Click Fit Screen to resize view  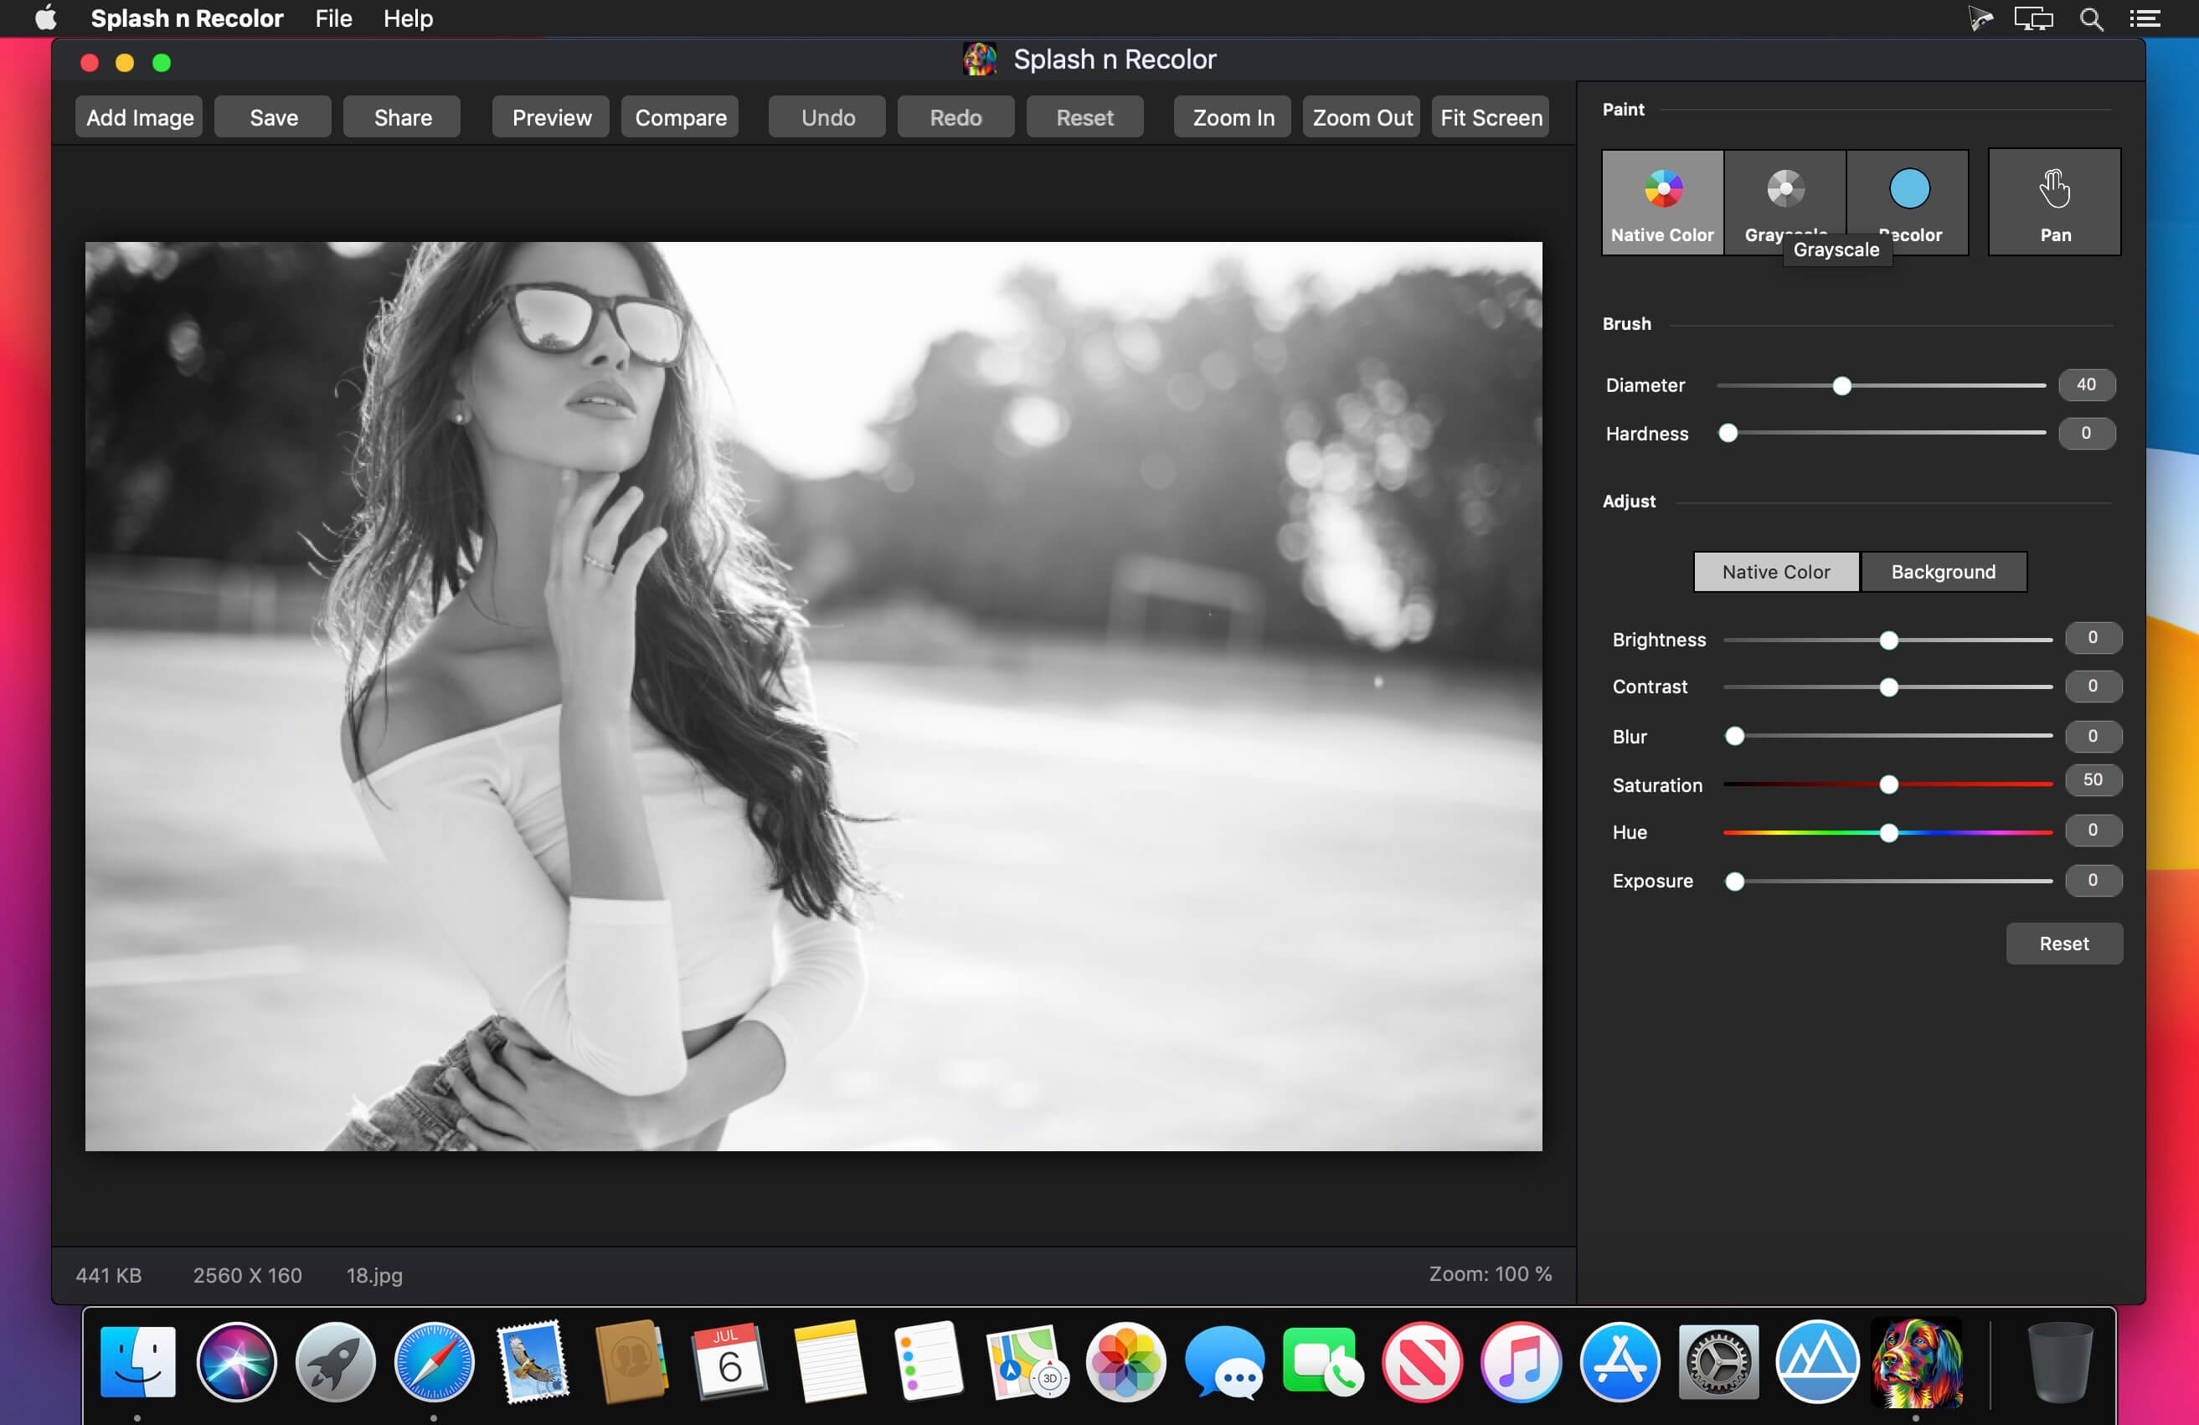(1489, 117)
